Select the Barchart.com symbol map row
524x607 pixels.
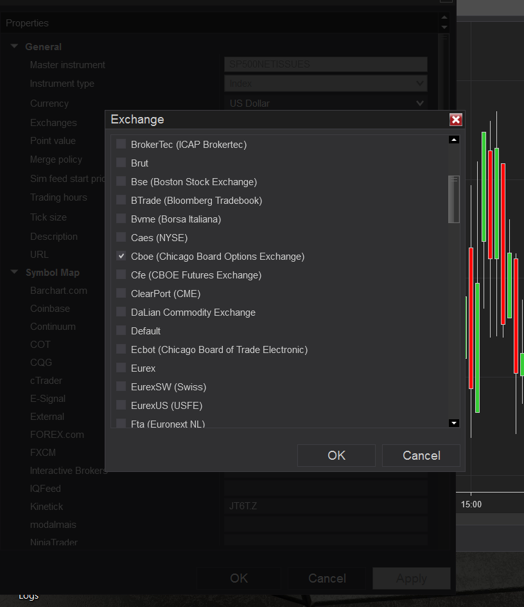(58, 291)
